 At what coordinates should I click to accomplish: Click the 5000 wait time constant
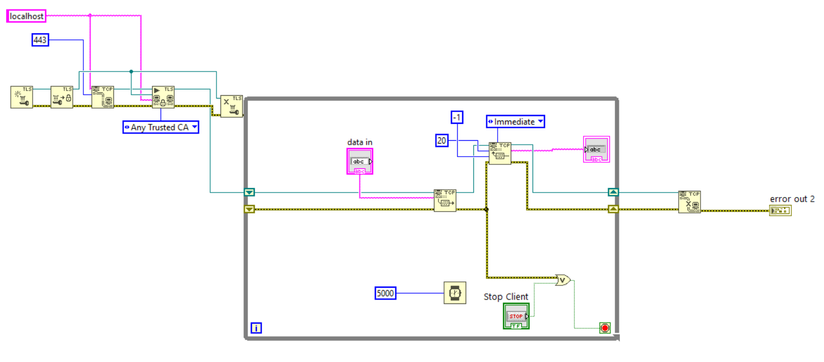386,293
